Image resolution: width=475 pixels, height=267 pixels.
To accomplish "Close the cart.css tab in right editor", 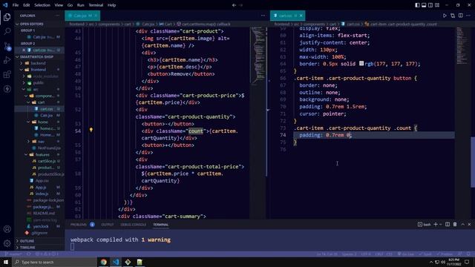I will [301, 16].
